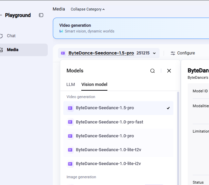The image size is (209, 185).
Task: Close the Models panel with X
Action: (169, 71)
